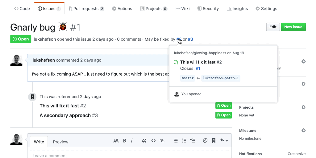Switch to the Issues tab
Screen dimensions: 316x158
click(x=49, y=9)
